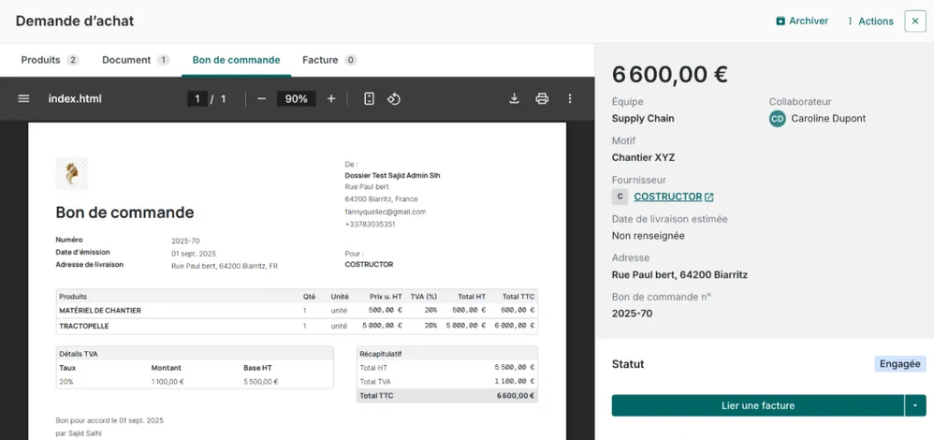Print the purchase order document
Viewport: 934px width, 440px height.
542,98
